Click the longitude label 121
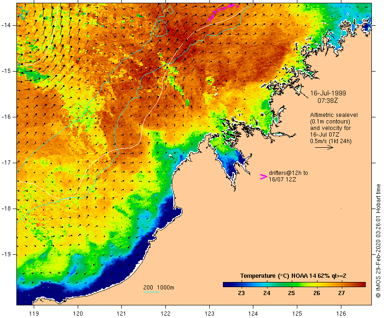The width and height of the screenshot is (384, 318). [121, 313]
